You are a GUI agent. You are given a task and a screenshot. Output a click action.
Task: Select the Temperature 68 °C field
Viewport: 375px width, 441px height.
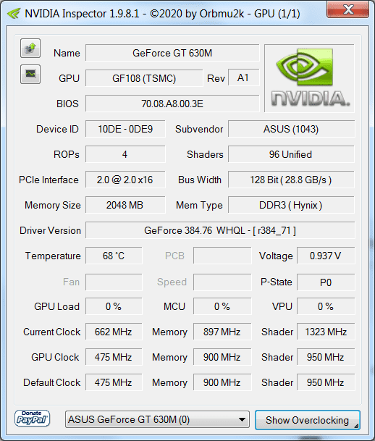point(114,256)
